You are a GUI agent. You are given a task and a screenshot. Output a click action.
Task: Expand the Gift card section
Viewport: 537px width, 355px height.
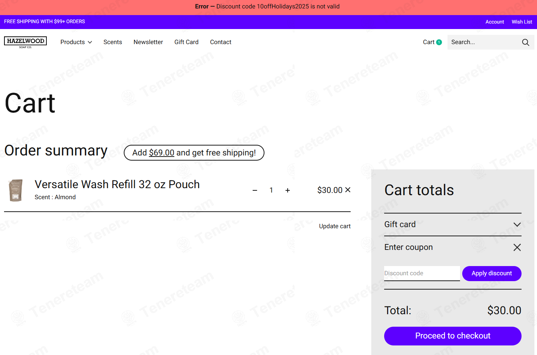517,225
